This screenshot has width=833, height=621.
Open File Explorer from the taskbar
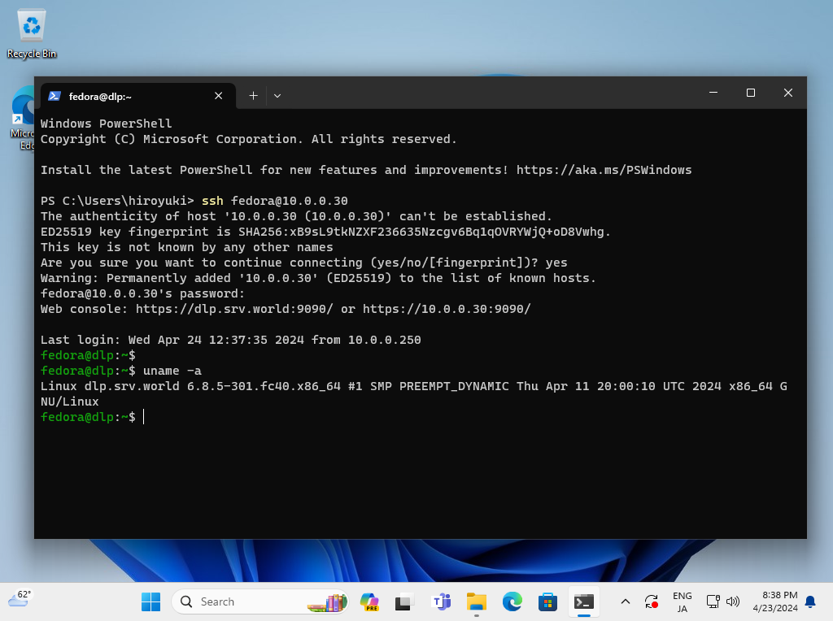pyautogui.click(x=477, y=601)
